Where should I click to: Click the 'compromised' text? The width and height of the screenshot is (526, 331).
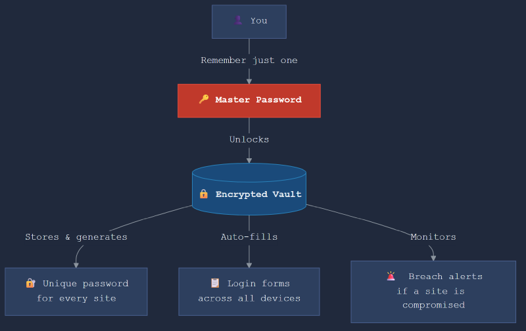click(433, 305)
